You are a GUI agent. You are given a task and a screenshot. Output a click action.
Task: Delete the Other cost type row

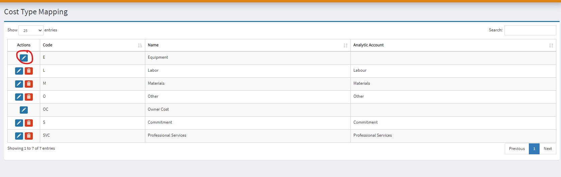pyautogui.click(x=29, y=97)
